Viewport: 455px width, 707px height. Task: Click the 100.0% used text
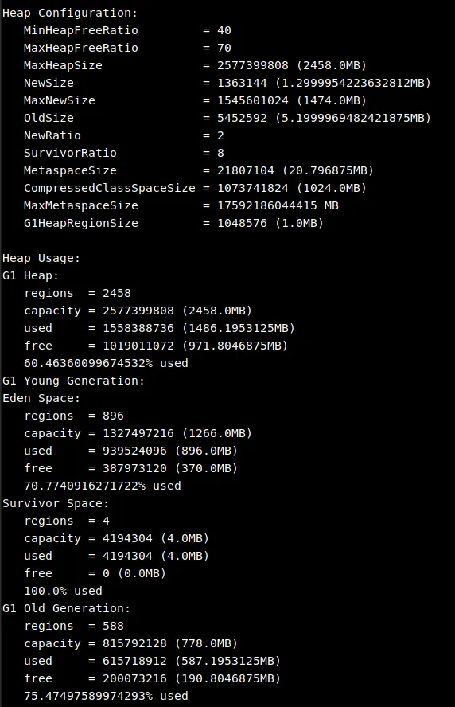[63, 591]
